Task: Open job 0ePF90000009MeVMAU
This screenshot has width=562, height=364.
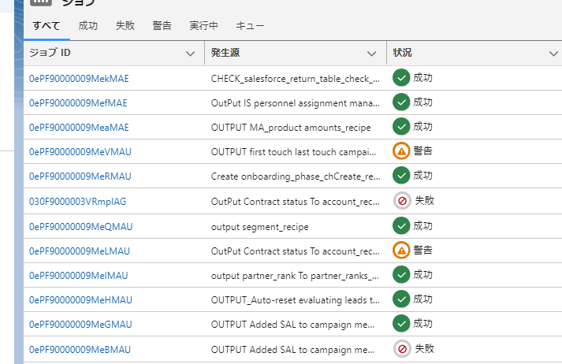Action: coord(80,151)
